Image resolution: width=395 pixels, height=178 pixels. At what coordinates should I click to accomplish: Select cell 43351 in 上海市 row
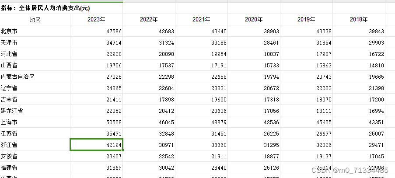tap(359, 122)
